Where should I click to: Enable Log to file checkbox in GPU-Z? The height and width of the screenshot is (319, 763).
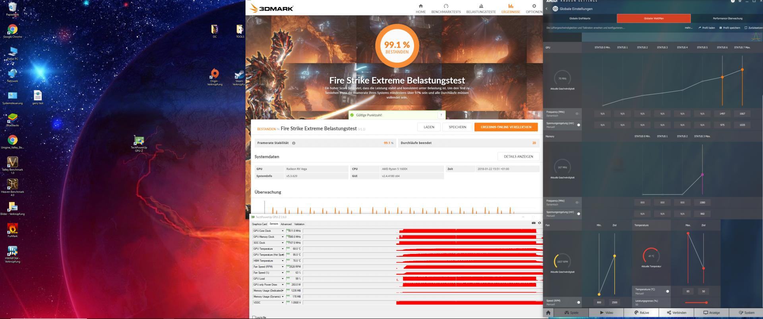tap(254, 317)
